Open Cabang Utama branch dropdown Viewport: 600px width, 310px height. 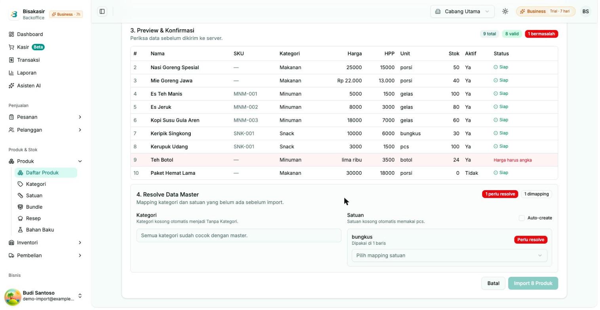[462, 11]
